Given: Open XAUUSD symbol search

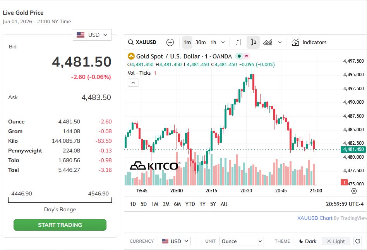Looking at the screenshot, I should [x=142, y=42].
